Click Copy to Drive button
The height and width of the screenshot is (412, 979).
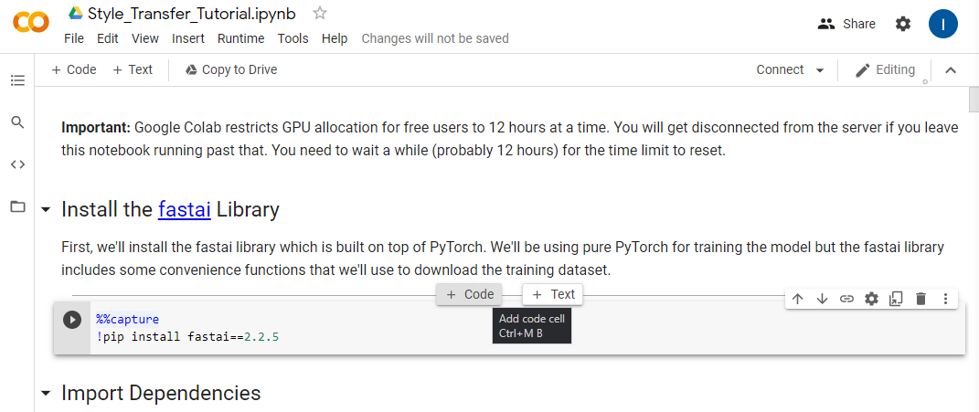point(230,69)
